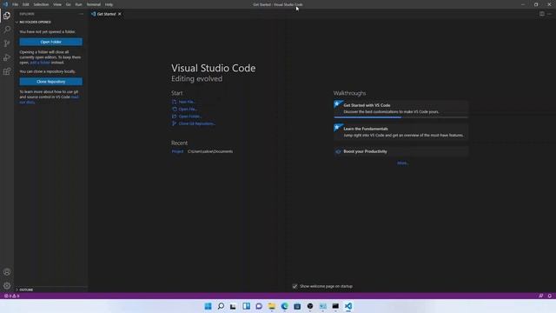Open the Selection menu
This screenshot has width=556, height=313.
point(41,4)
